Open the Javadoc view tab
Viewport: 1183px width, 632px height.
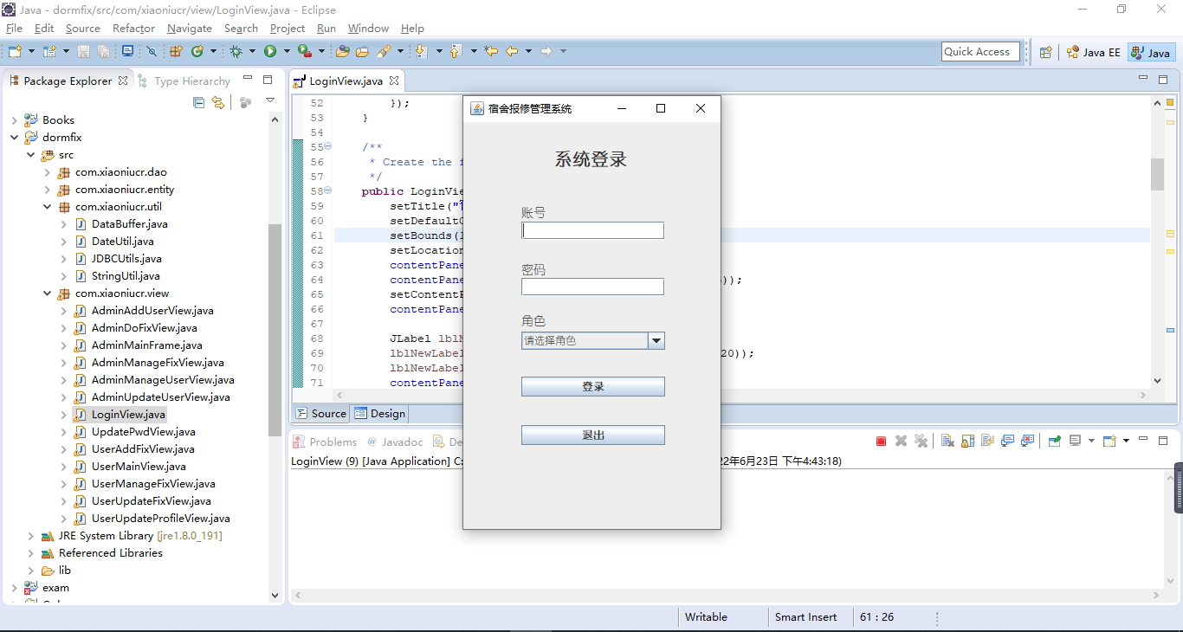coord(395,442)
